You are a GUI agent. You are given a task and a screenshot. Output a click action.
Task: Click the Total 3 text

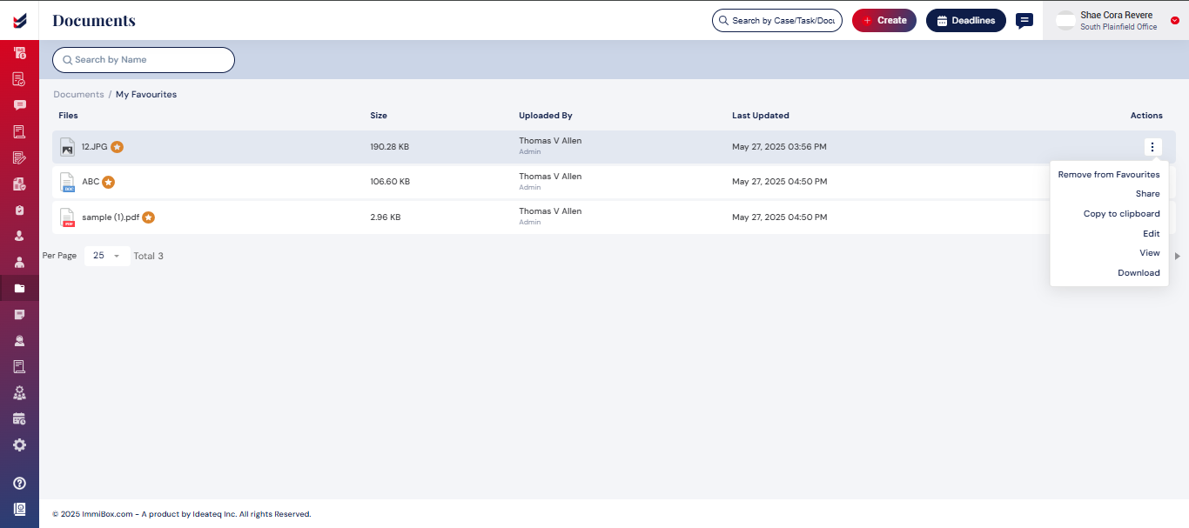pos(148,256)
